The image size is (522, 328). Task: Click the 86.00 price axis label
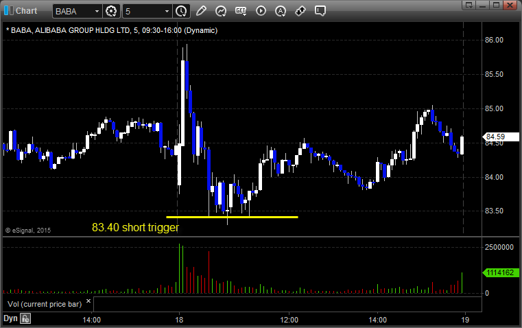coord(494,40)
